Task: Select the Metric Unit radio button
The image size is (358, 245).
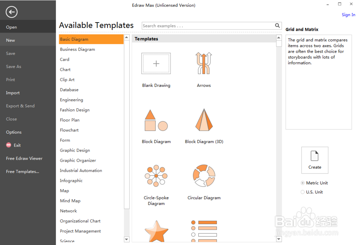Action: pos(303,183)
